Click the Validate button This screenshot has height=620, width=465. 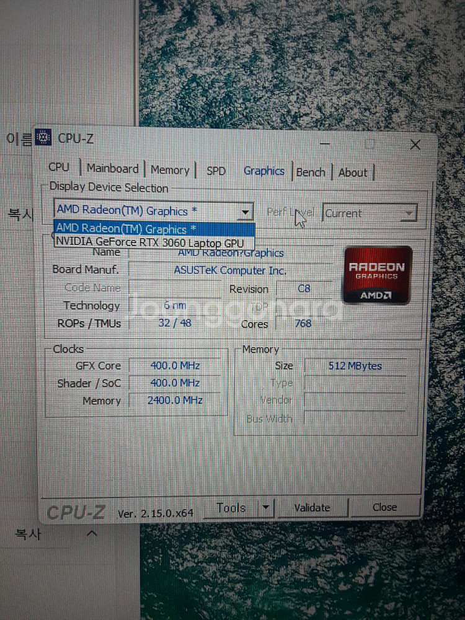coord(312,508)
